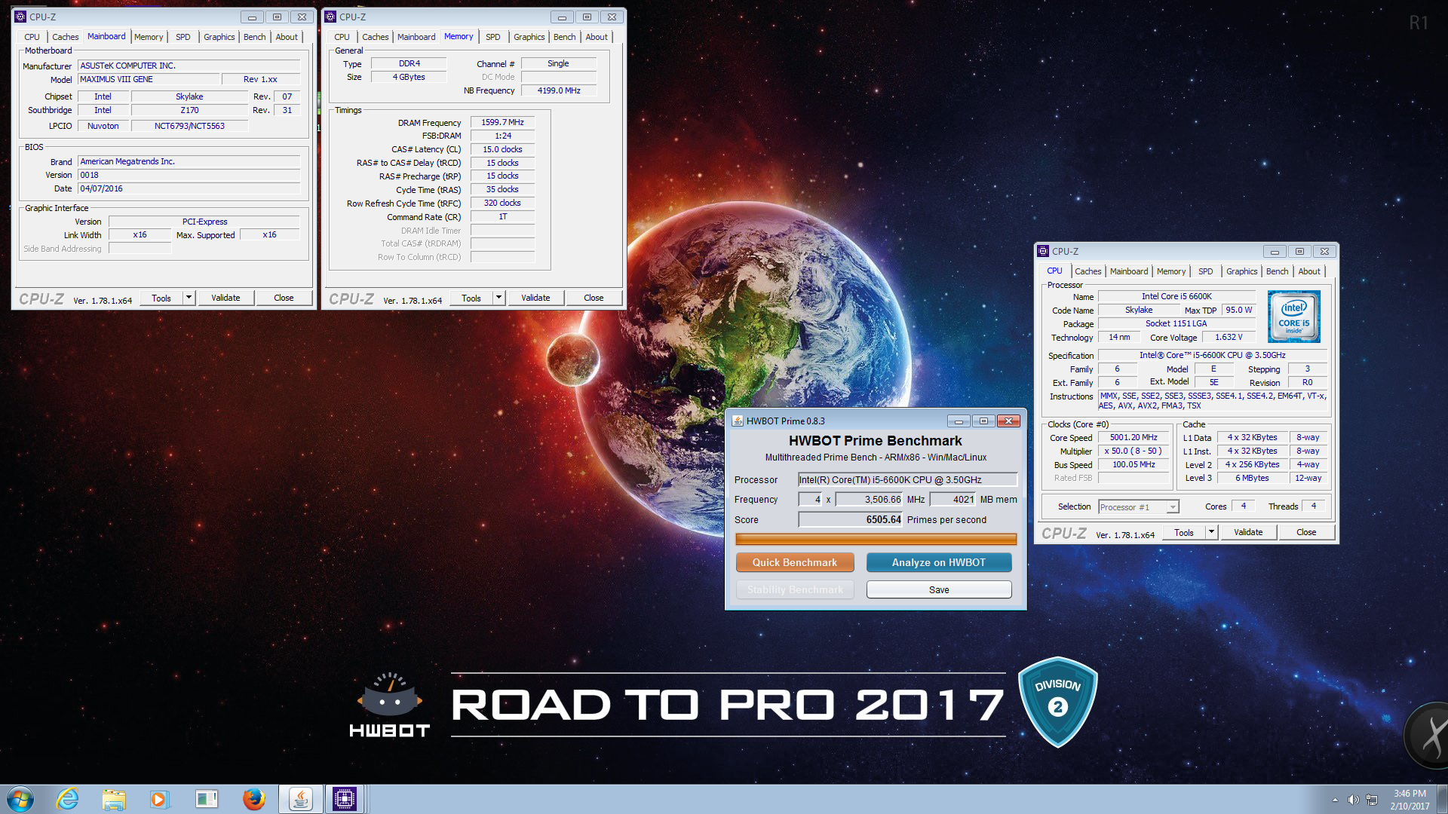Minimize the Memory CPU-Z window
Screen dimensions: 1448x814
pyautogui.click(x=562, y=17)
